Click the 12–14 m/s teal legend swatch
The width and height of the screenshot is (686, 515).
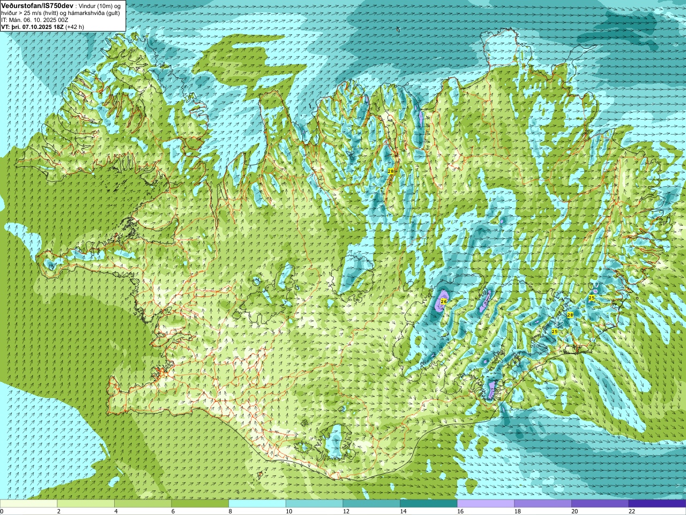pyautogui.click(x=371, y=504)
